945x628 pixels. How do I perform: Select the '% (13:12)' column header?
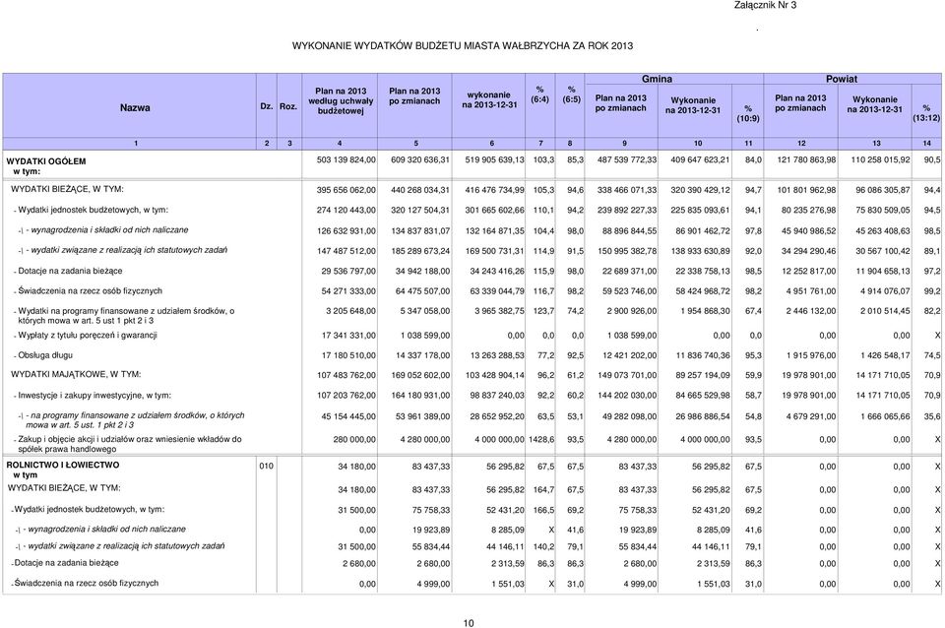(926, 112)
